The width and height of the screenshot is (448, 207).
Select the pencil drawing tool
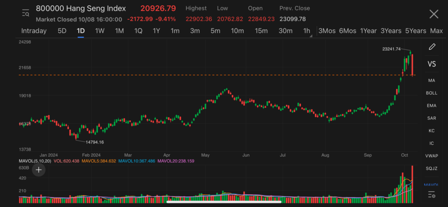pos(432,46)
